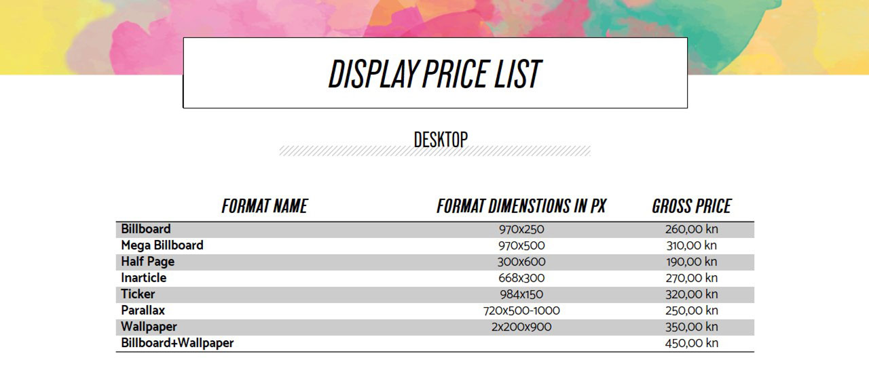Select the Billboard format row name
Screen dimensions: 869x385
tap(146, 229)
